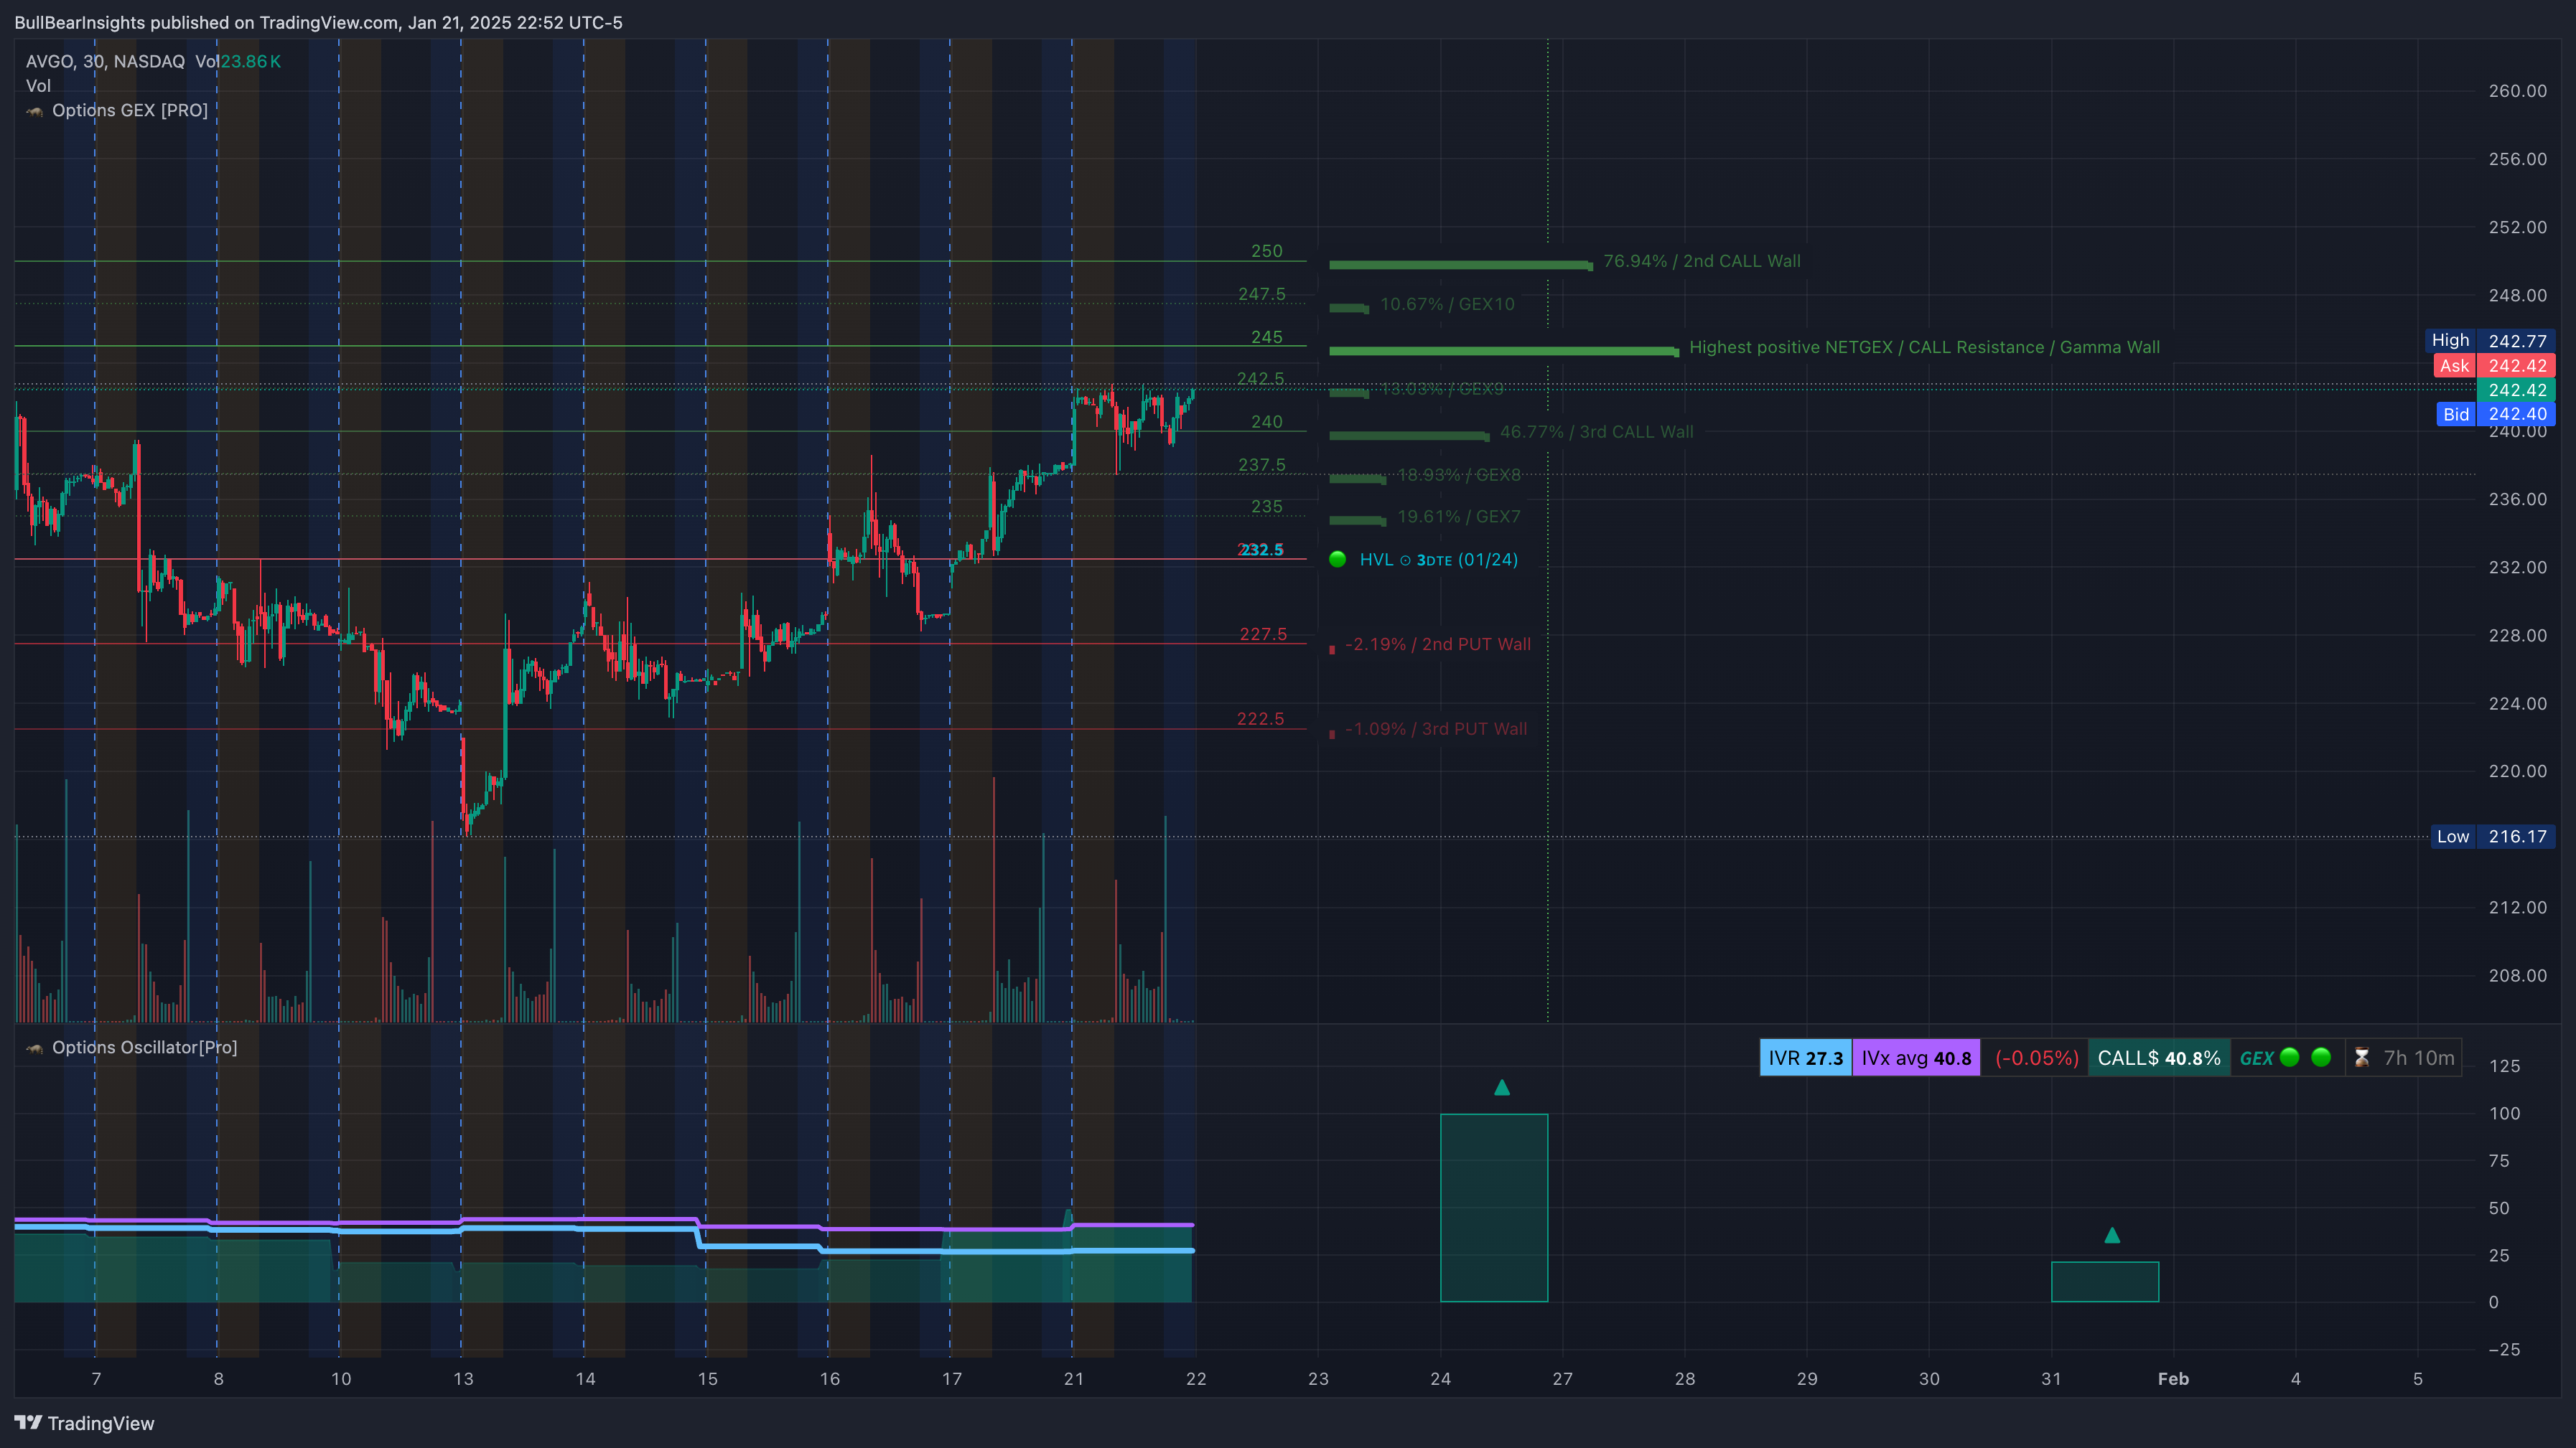
Task: Click the 220.00 price axis label
Action: tap(2517, 771)
